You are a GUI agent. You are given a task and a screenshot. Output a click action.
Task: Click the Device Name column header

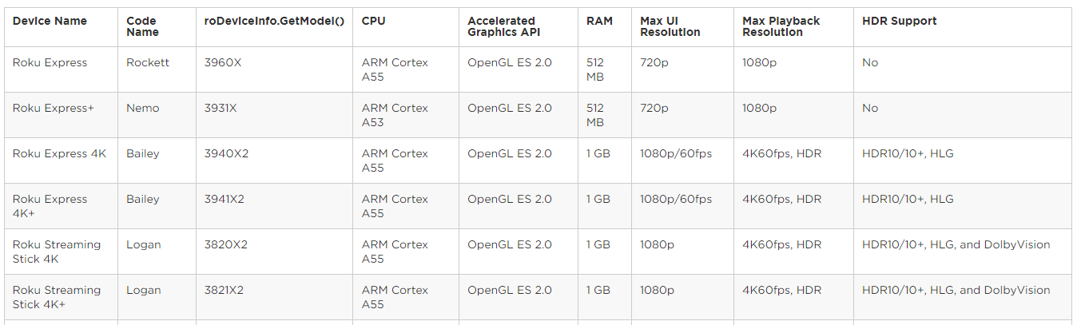50,21
